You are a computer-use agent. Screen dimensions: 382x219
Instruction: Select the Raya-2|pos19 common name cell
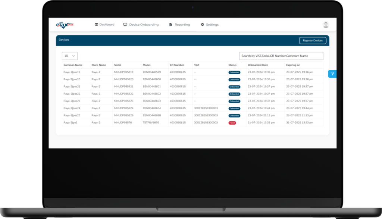click(72, 72)
